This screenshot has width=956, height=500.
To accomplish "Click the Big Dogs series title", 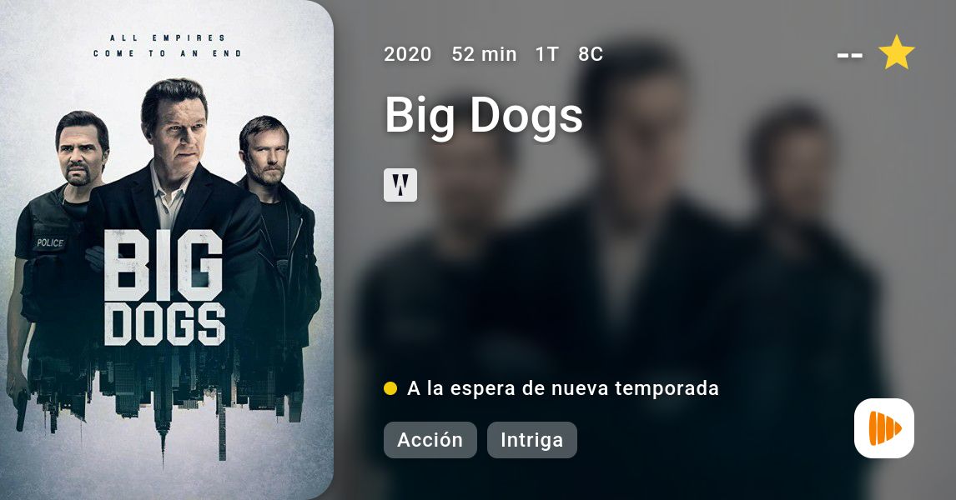I will tap(484, 115).
